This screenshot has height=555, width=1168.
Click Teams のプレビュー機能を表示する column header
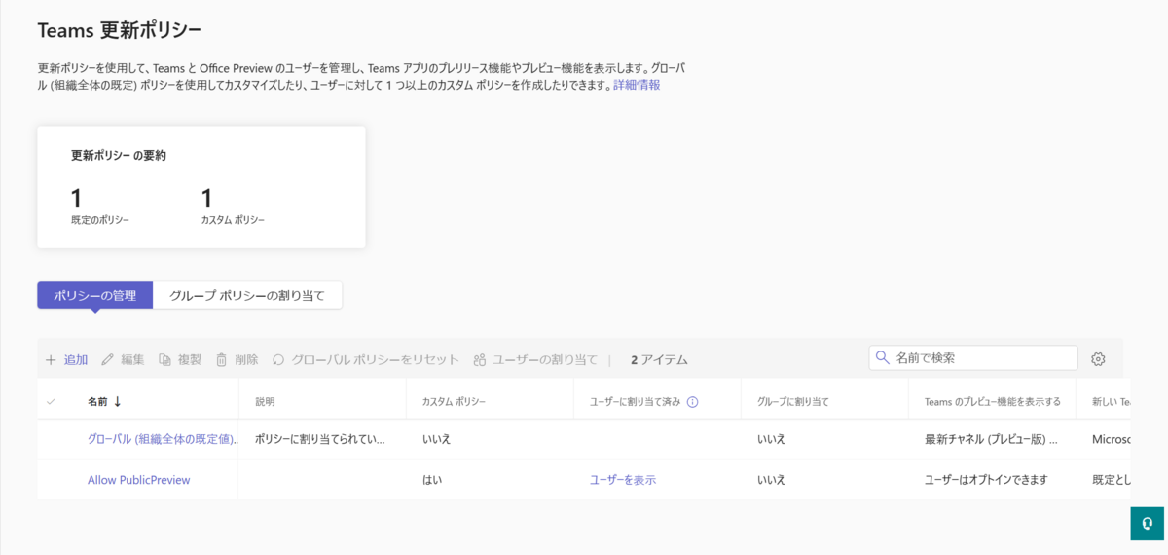click(993, 401)
